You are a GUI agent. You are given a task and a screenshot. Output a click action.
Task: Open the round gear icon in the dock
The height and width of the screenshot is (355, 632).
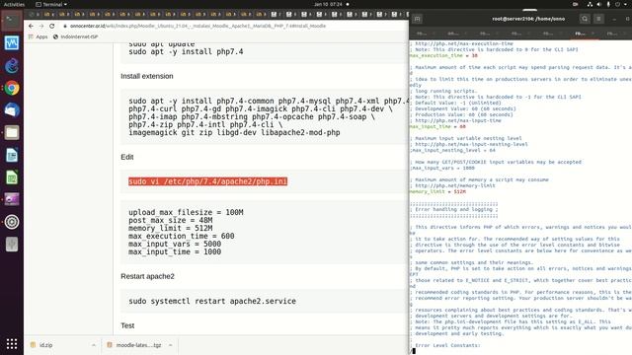click(12, 222)
